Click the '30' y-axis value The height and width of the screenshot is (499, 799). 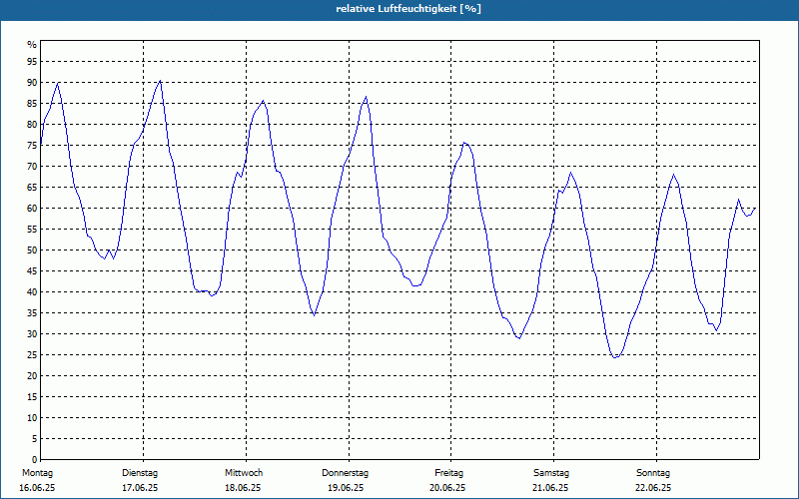click(x=32, y=334)
